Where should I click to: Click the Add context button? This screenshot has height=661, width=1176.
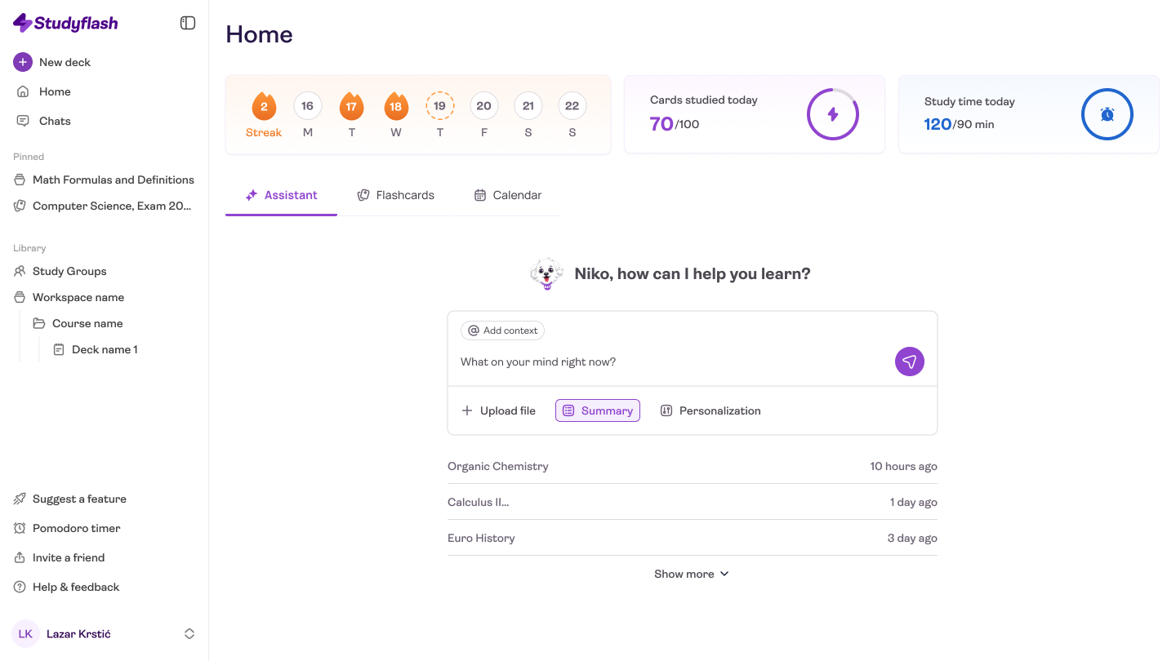502,330
